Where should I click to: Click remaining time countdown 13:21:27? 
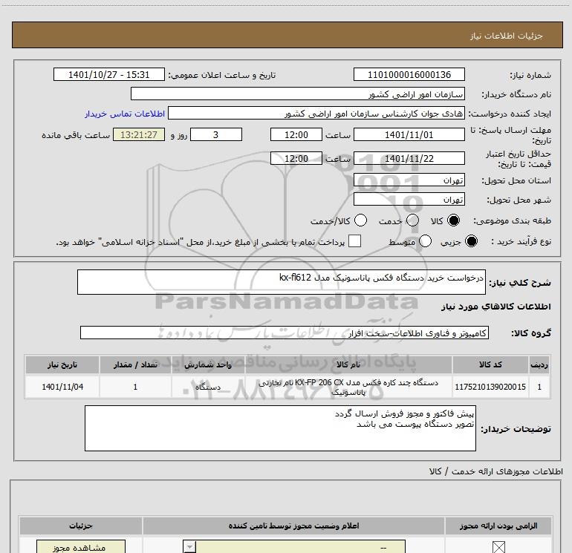(139, 134)
